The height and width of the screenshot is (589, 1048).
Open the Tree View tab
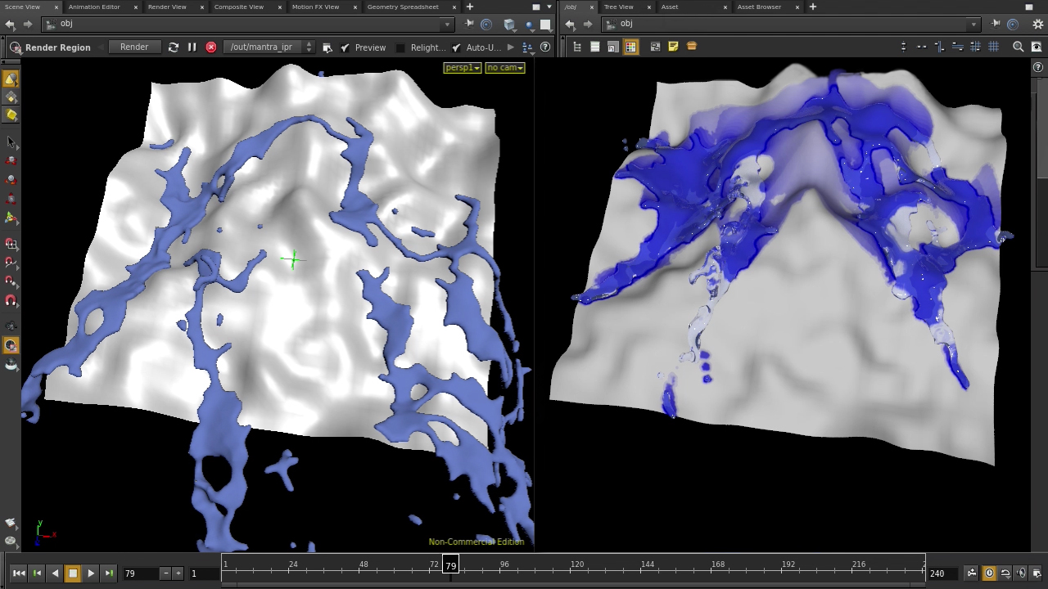click(619, 7)
